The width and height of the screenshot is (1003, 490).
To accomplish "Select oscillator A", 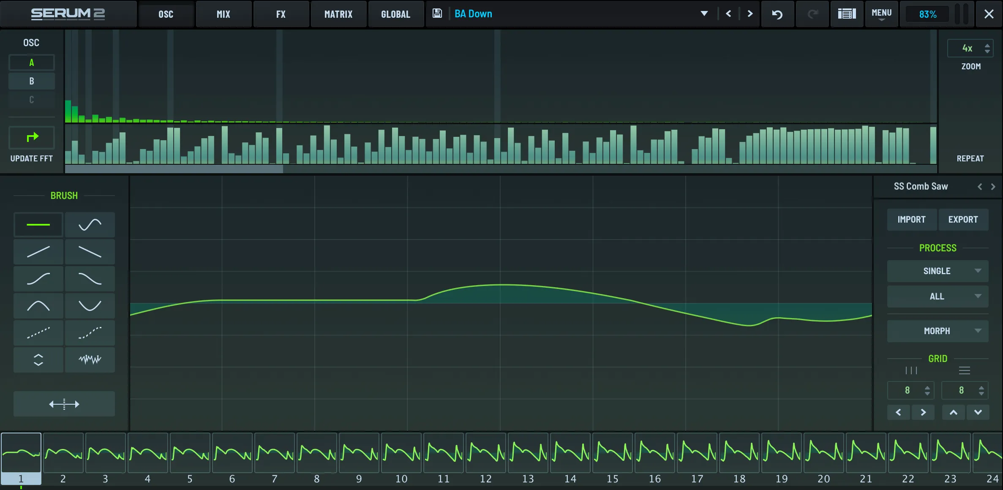I will click(x=32, y=63).
